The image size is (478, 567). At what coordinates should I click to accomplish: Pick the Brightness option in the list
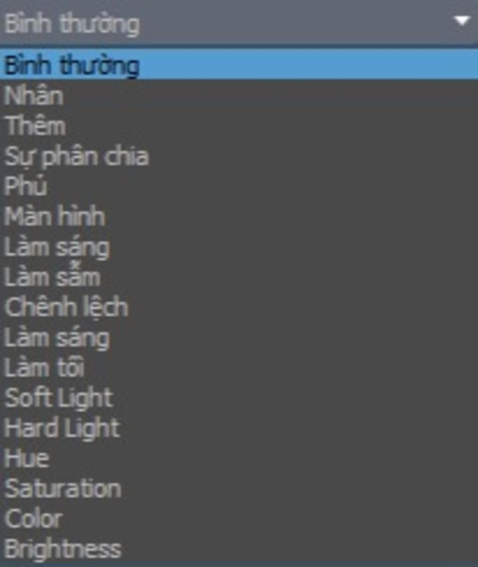click(x=63, y=549)
